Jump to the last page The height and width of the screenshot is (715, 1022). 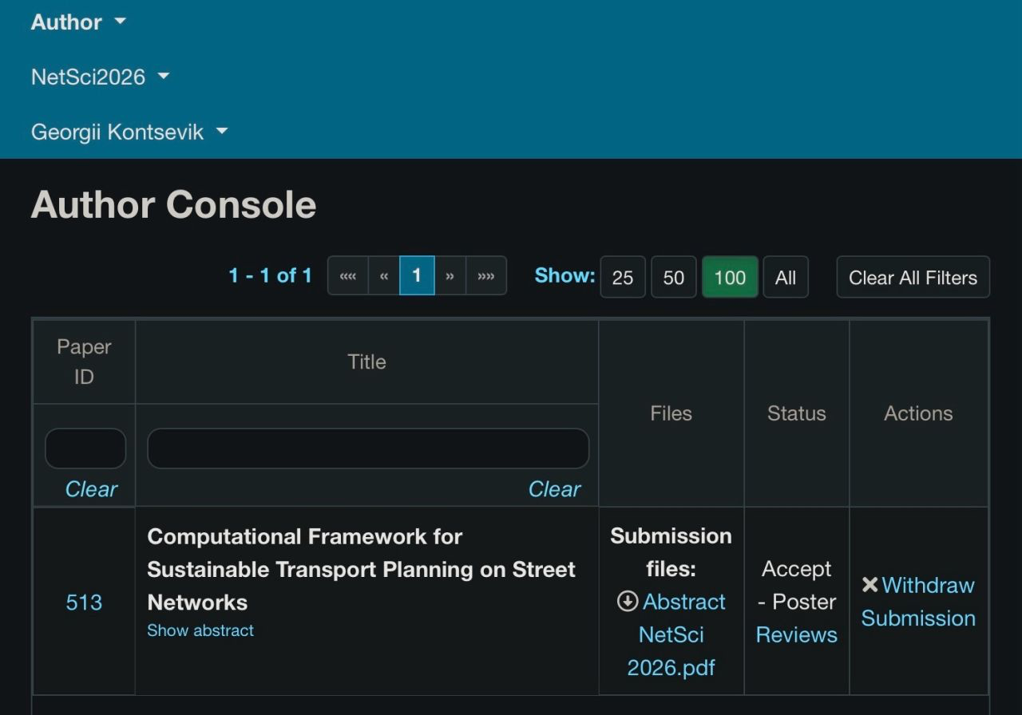pos(486,276)
